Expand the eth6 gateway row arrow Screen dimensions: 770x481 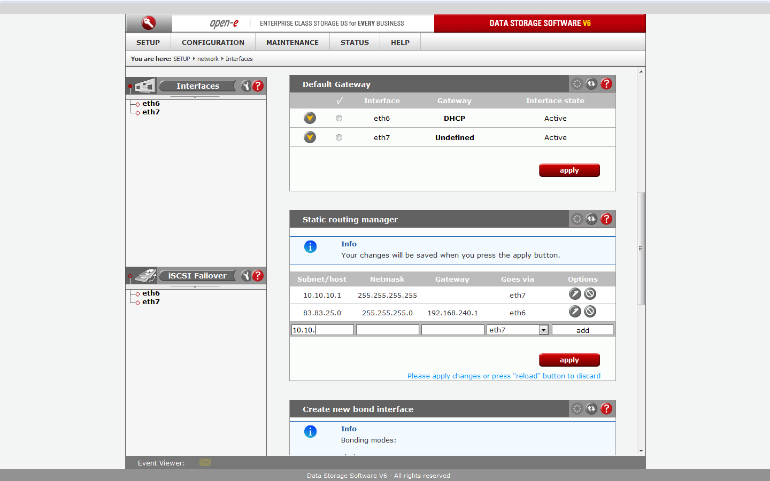pos(310,118)
